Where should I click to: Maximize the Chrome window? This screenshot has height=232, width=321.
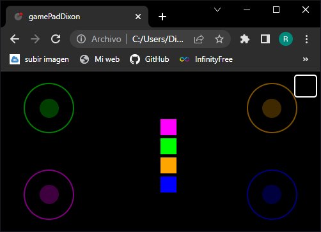[x=276, y=10]
